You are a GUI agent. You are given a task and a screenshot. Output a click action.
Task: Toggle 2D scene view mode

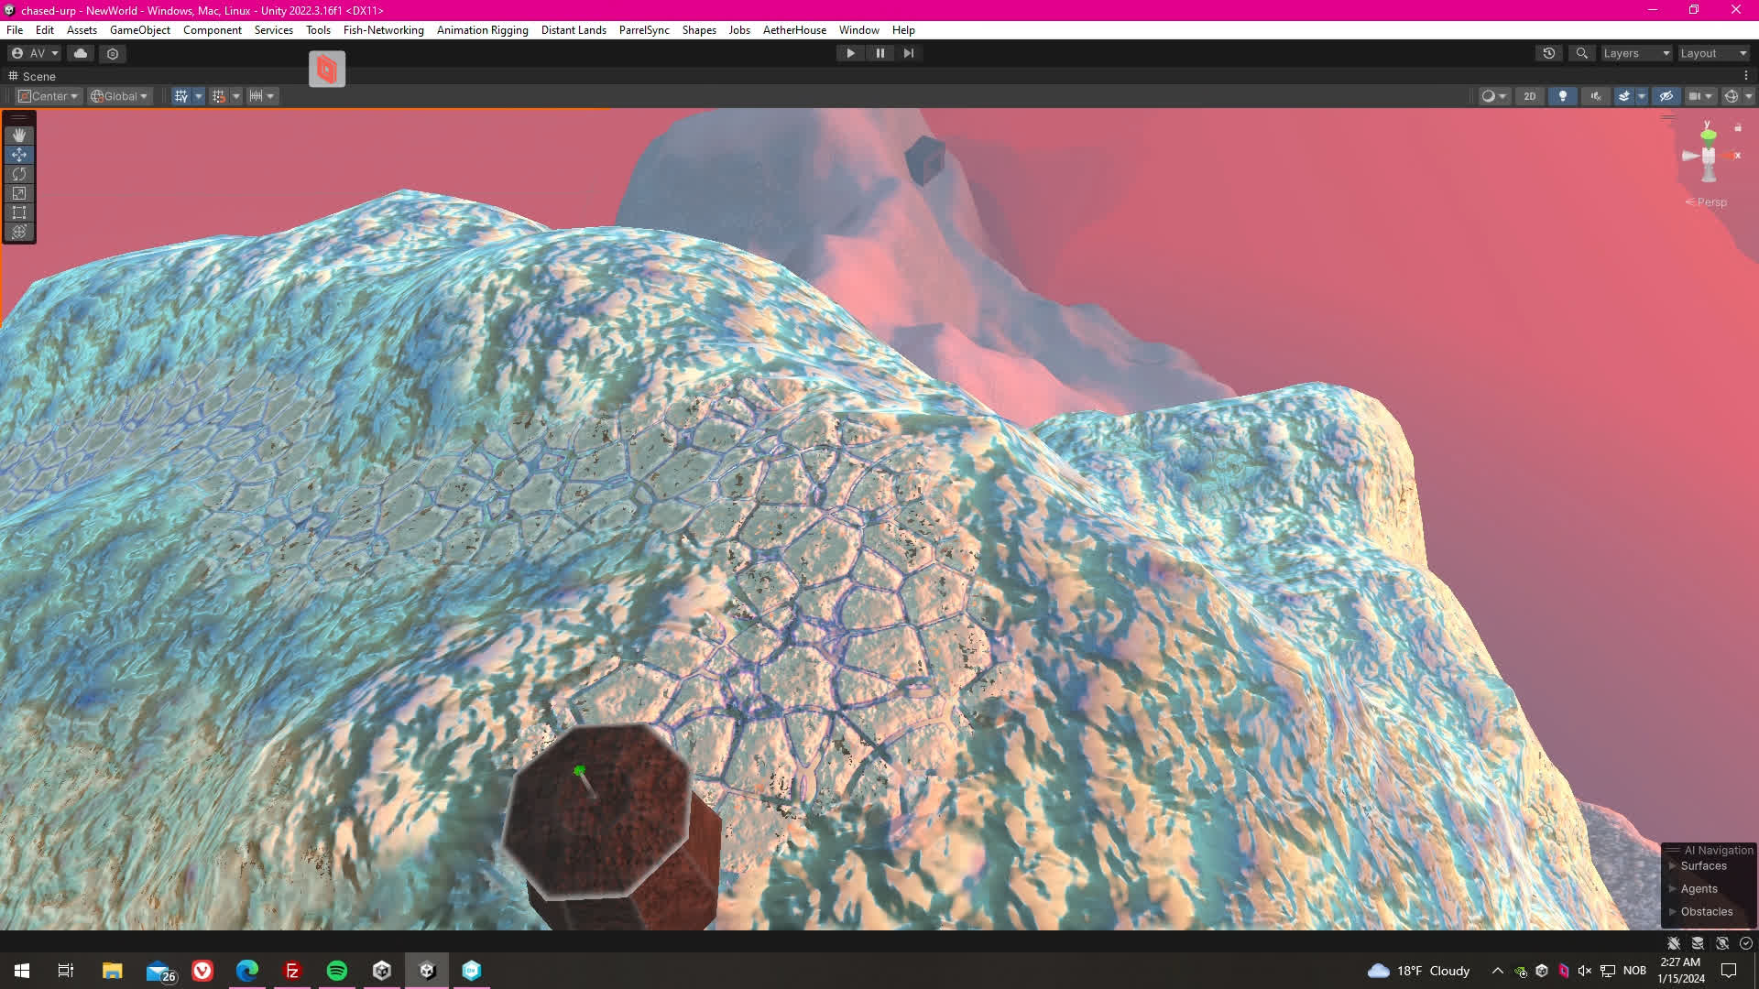(x=1529, y=96)
